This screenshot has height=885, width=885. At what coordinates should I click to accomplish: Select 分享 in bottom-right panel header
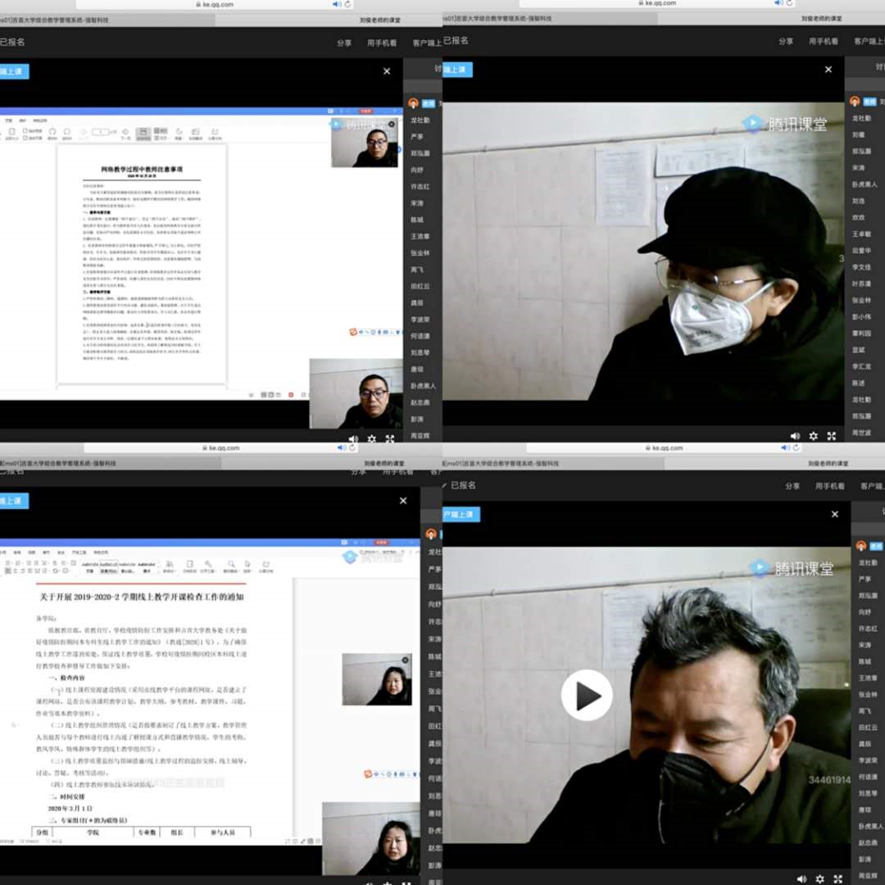pos(792,486)
